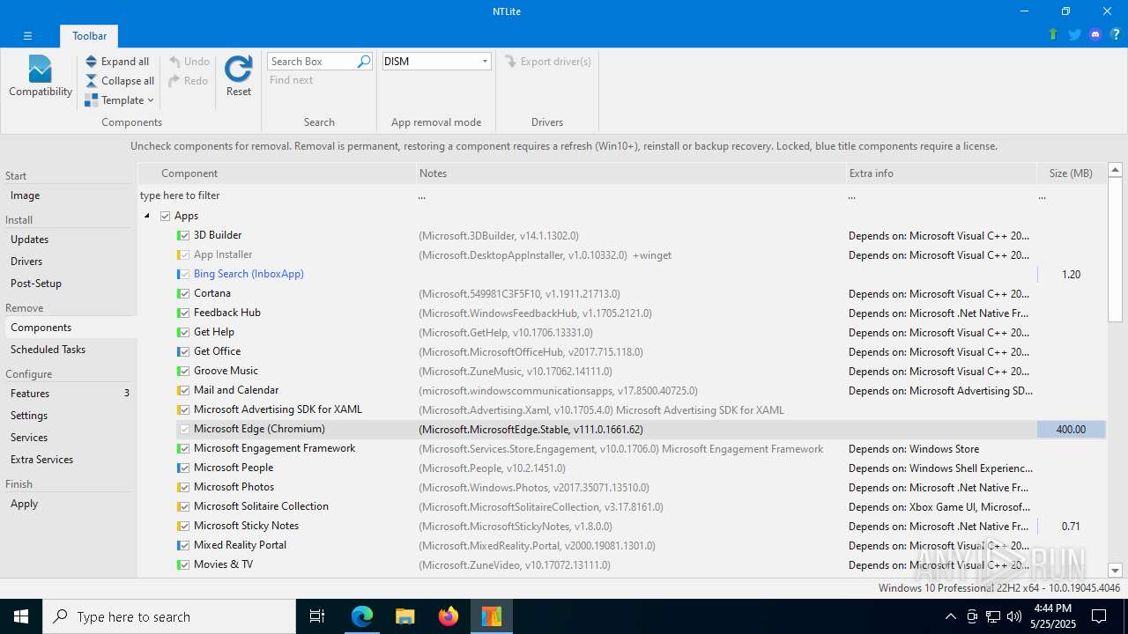Click the taskbar clock 4:44 PM

(1052, 608)
